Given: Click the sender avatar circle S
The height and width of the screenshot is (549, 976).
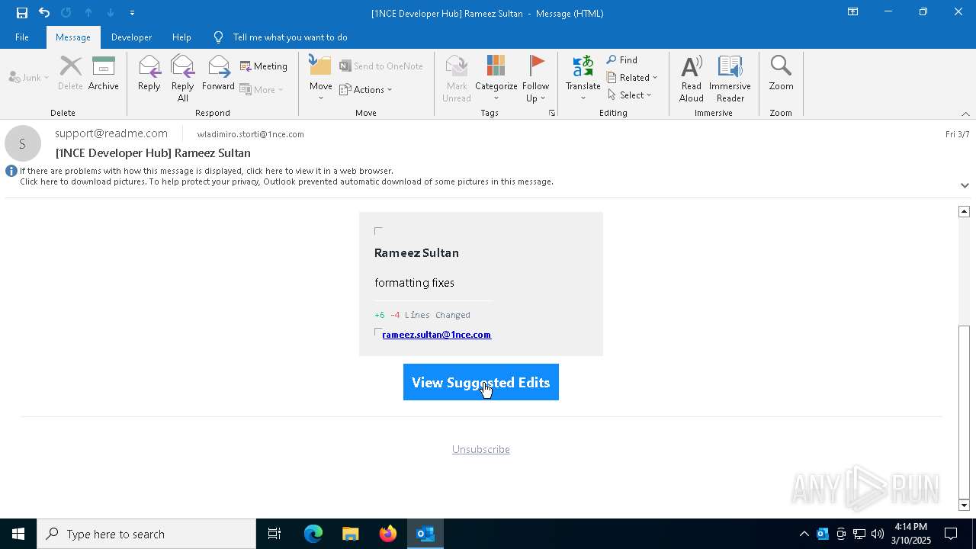Looking at the screenshot, I should 23,143.
